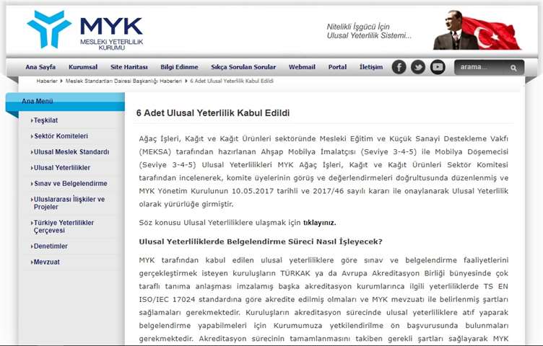Screen dimensions: 543x346
Task: Select Bilgi Edinme in the navigation bar
Action: click(x=179, y=67)
